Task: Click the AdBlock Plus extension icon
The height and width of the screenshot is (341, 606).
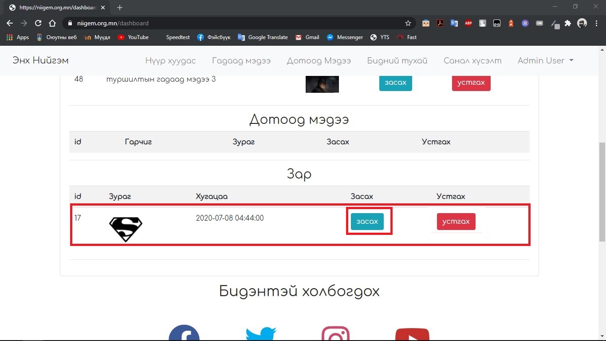Action: pos(468,23)
